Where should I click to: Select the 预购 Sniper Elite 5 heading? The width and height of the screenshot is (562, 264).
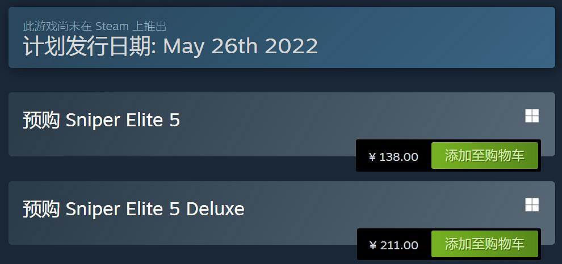[101, 120]
